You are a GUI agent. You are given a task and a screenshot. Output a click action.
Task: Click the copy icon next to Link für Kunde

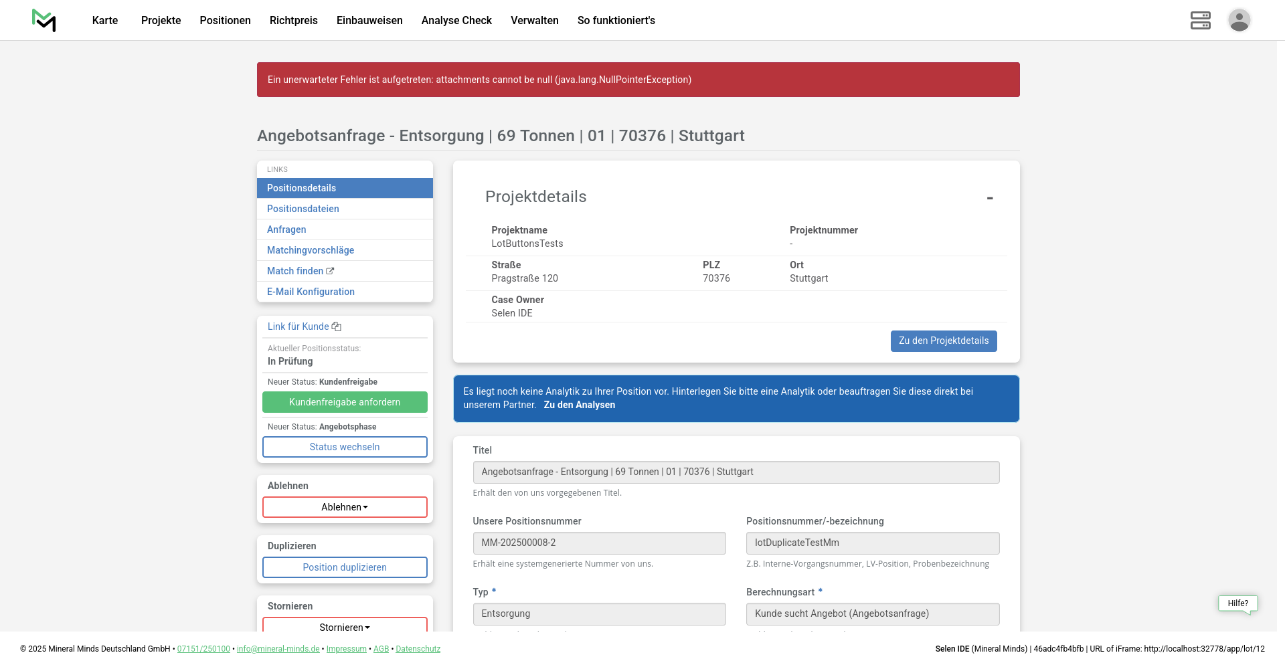pyautogui.click(x=337, y=326)
